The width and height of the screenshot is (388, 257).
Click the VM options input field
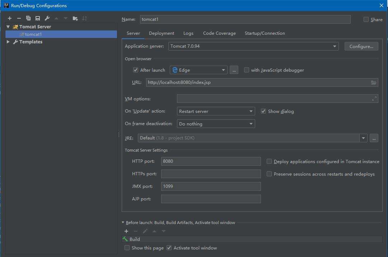pyautogui.click(x=277, y=99)
